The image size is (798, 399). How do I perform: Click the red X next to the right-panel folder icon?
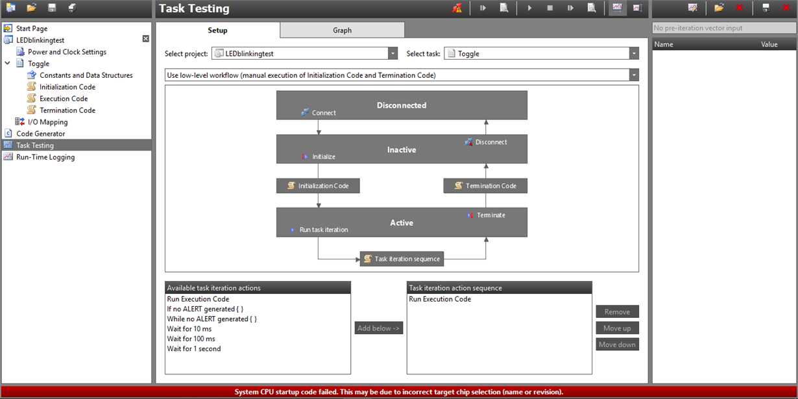(740, 8)
